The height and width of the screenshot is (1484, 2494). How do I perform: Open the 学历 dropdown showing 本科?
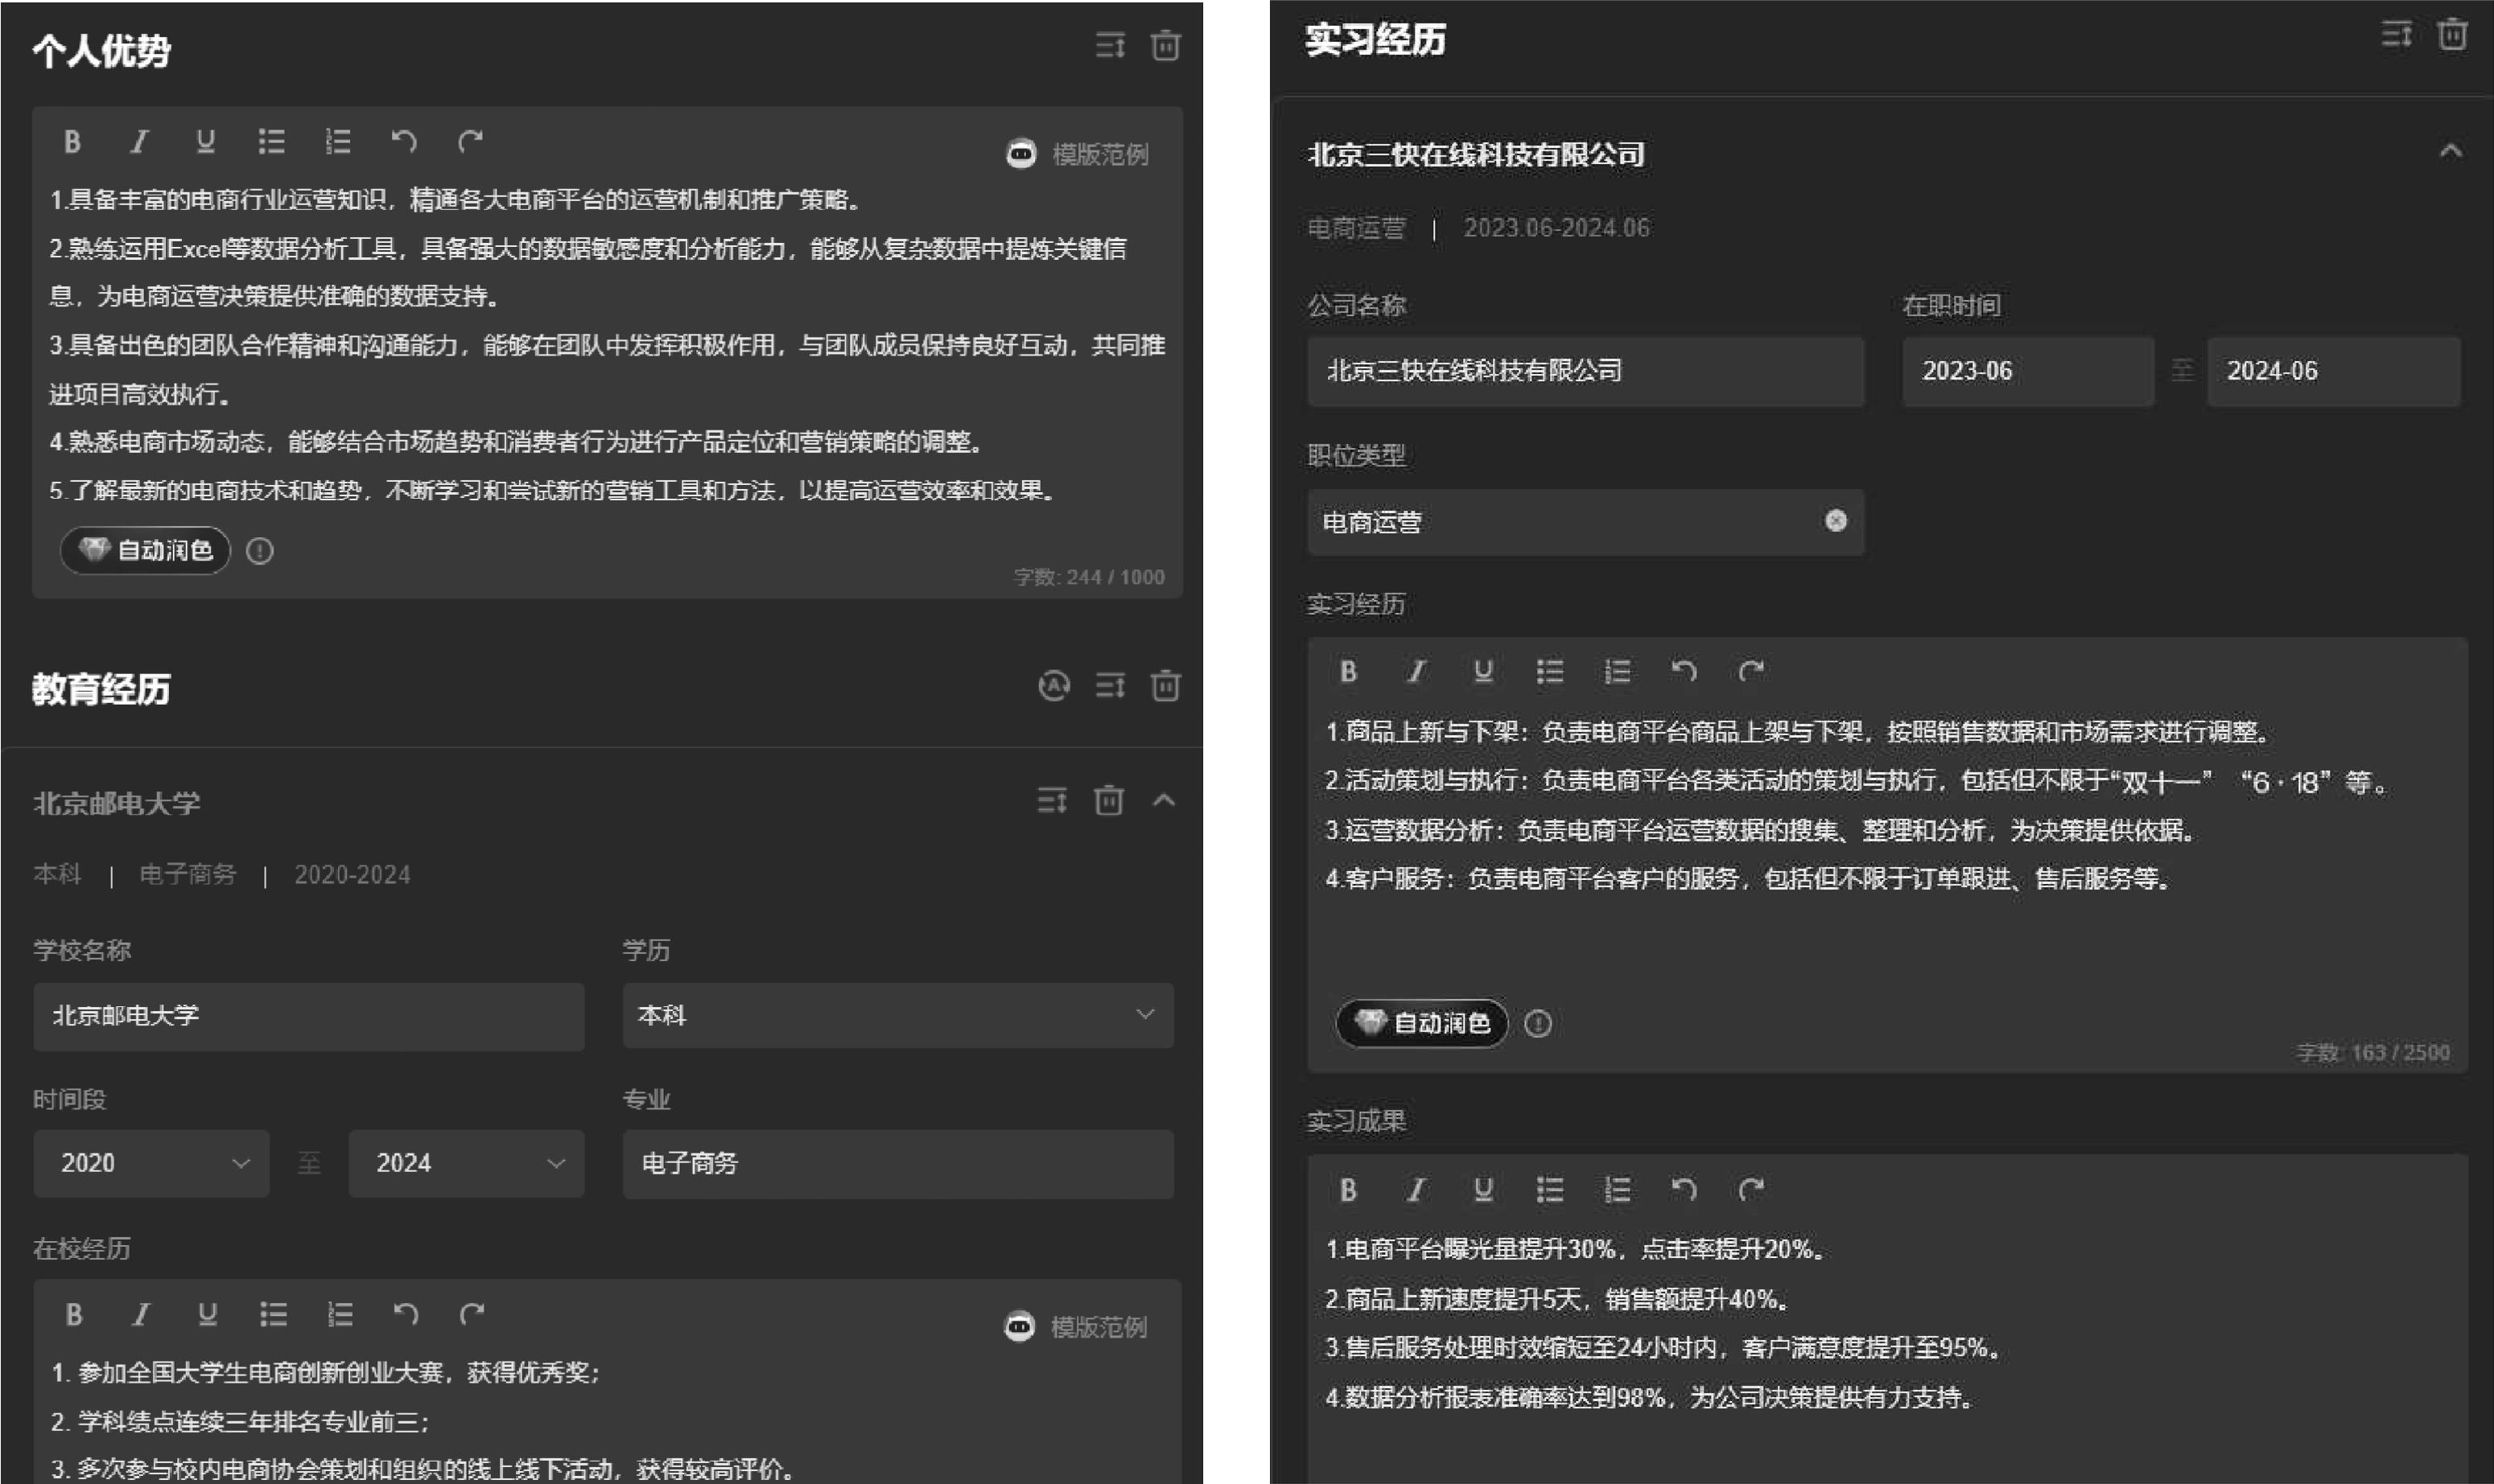898,1015
